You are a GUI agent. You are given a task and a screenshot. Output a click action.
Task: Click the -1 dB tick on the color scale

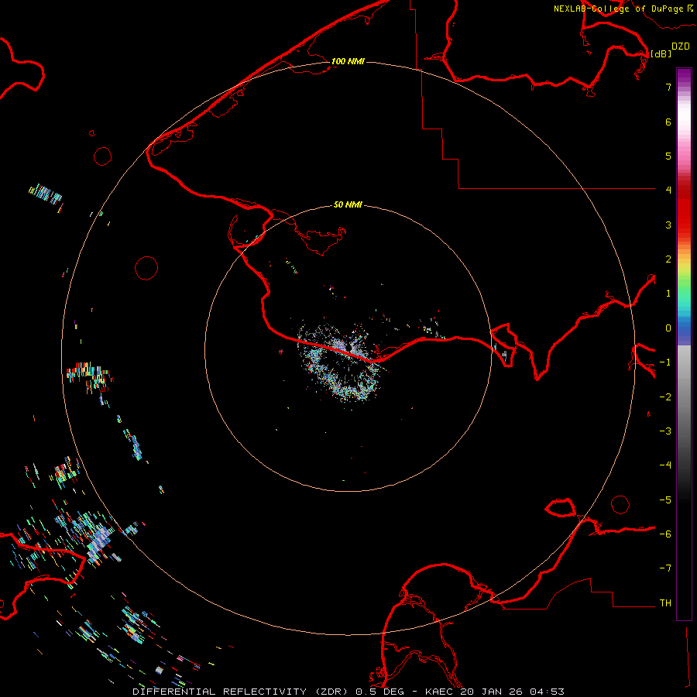665,362
